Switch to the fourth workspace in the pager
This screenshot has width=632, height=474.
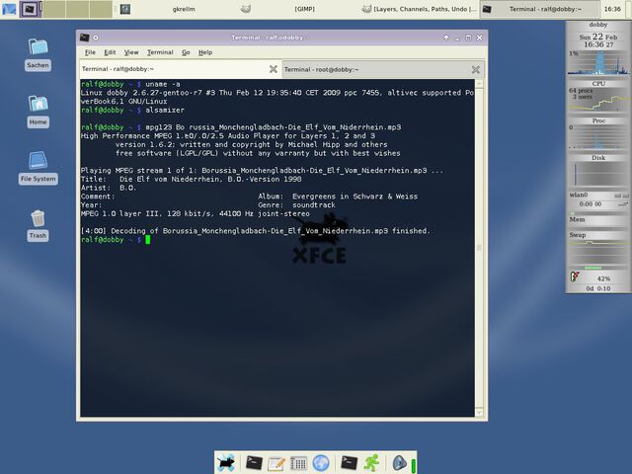point(101,9)
